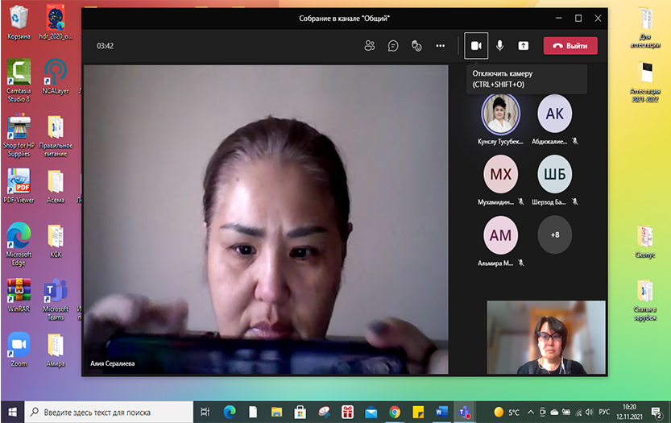Select Кунслу Тусубек participant avatar
Viewport: 671px width, 423px height.
500,114
